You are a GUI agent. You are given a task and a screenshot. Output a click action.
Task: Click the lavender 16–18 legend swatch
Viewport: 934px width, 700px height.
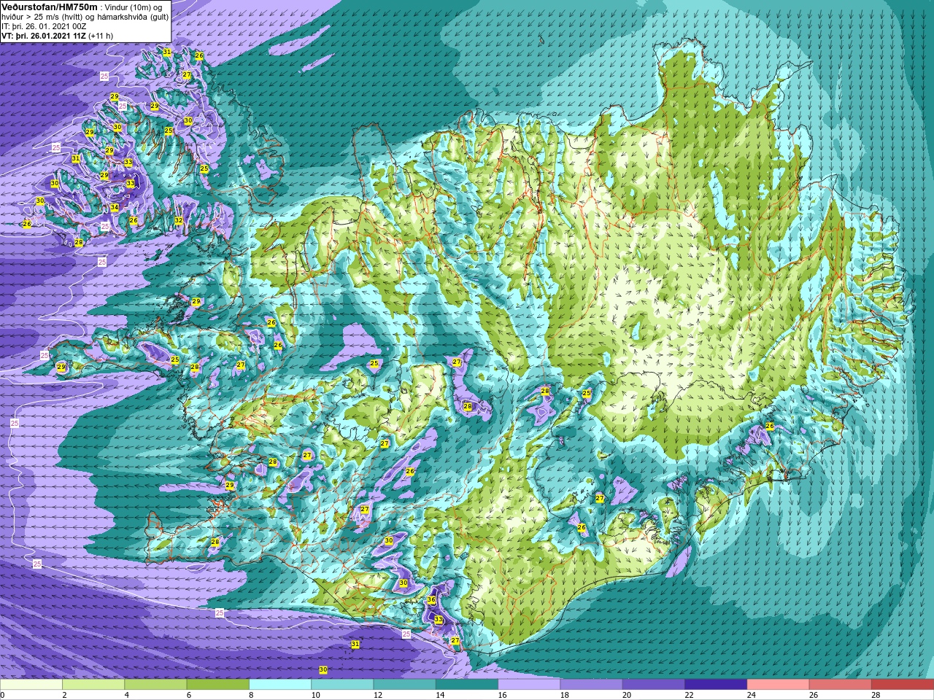[x=529, y=685]
